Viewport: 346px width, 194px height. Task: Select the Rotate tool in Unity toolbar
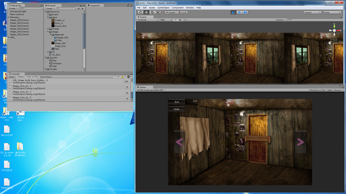[x=152, y=12]
